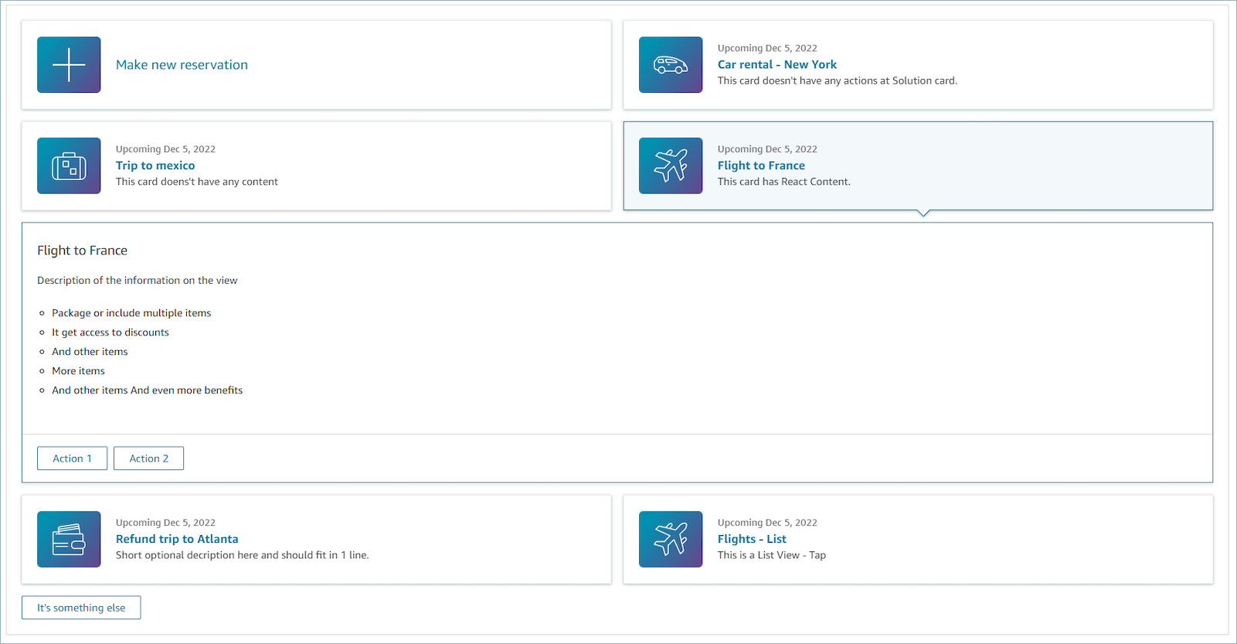This screenshot has width=1237, height=644.
Task: Click the airplane icon on Flight to France
Action: (x=670, y=165)
